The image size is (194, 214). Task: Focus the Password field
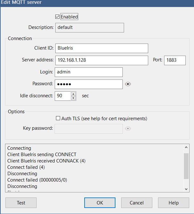pyautogui.click(x=89, y=84)
